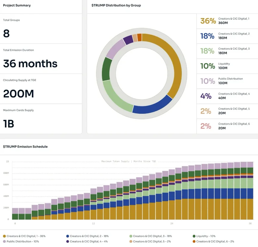Click the dark green Liquidity legend dot
The height and width of the screenshot is (247, 258).
coord(194,236)
